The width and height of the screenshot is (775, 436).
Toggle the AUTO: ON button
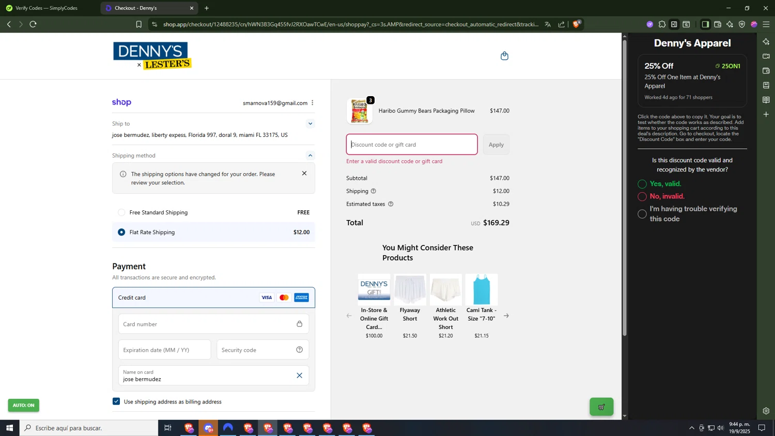pos(23,405)
